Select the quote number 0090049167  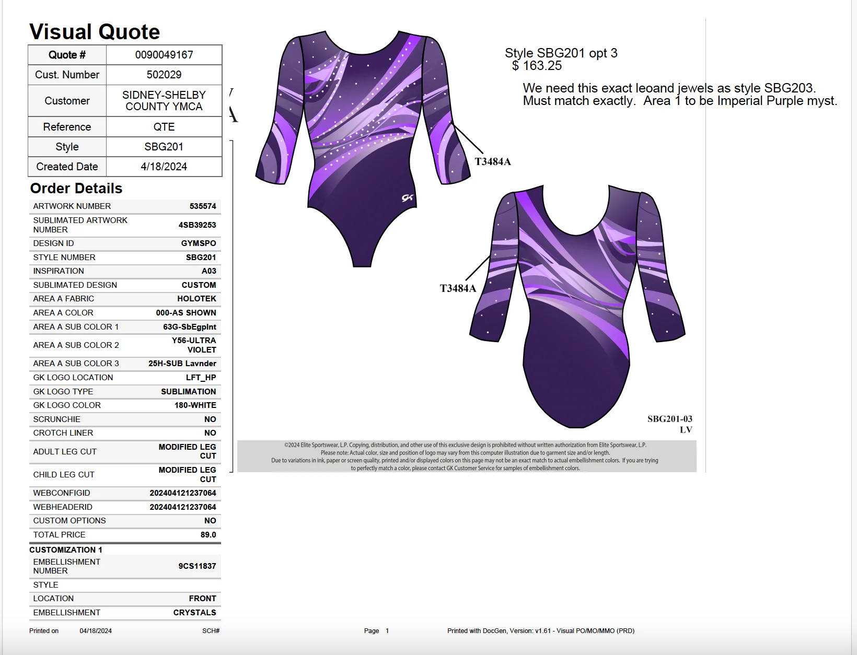(x=164, y=55)
